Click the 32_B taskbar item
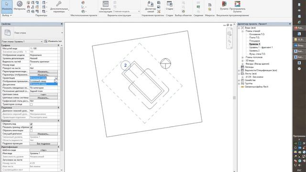This screenshot has width=306, height=172. pos(299,40)
